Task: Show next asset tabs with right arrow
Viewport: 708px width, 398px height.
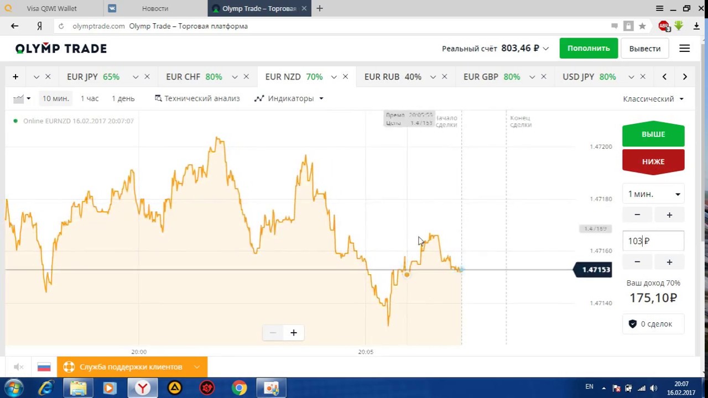Action: coord(685,77)
